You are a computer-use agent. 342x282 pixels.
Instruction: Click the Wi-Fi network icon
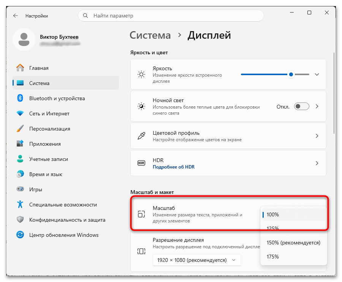tap(20, 113)
